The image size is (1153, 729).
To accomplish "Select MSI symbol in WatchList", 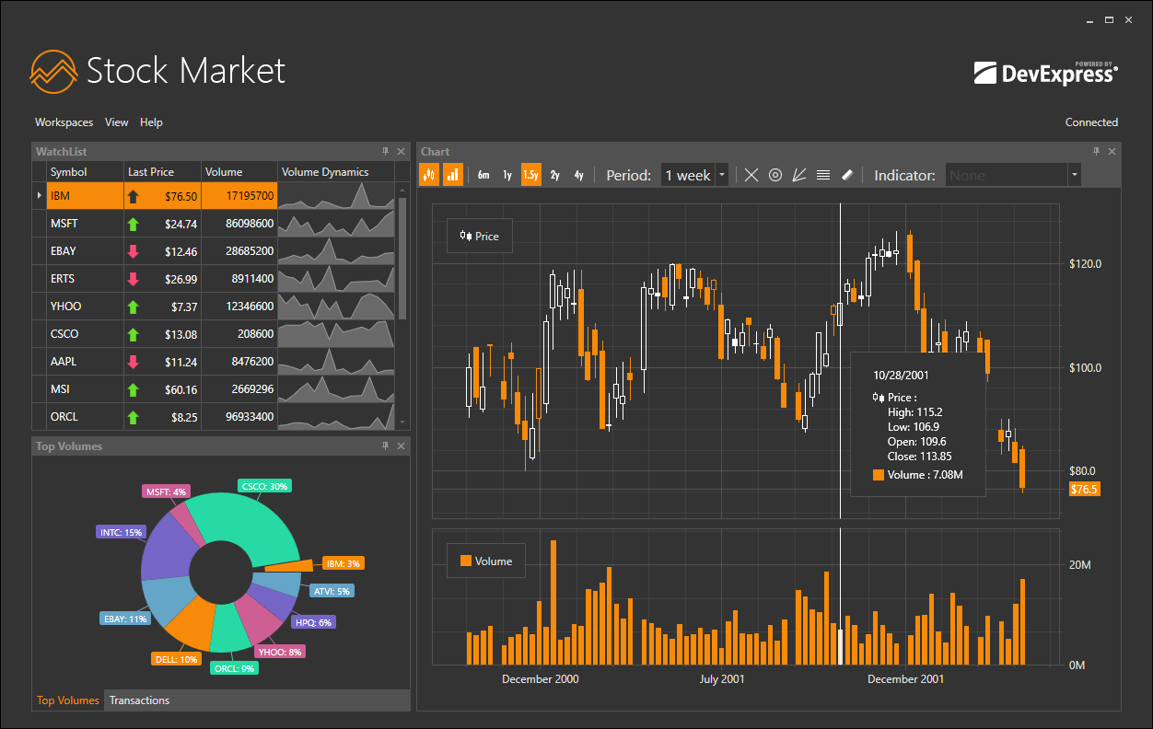I will (x=60, y=389).
